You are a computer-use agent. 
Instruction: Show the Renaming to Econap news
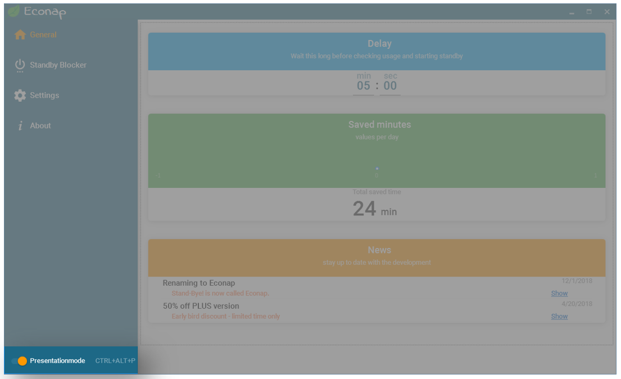coord(559,294)
